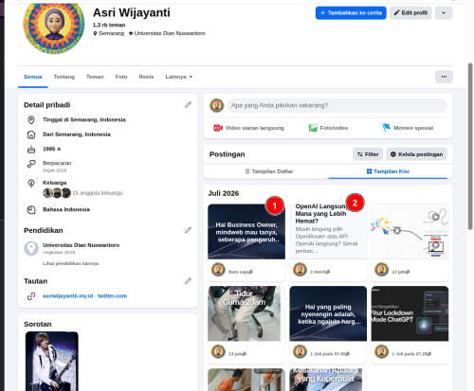Image resolution: width=474 pixels, height=391 pixels.
Task: Create a Momen spesial post
Action: tap(408, 128)
